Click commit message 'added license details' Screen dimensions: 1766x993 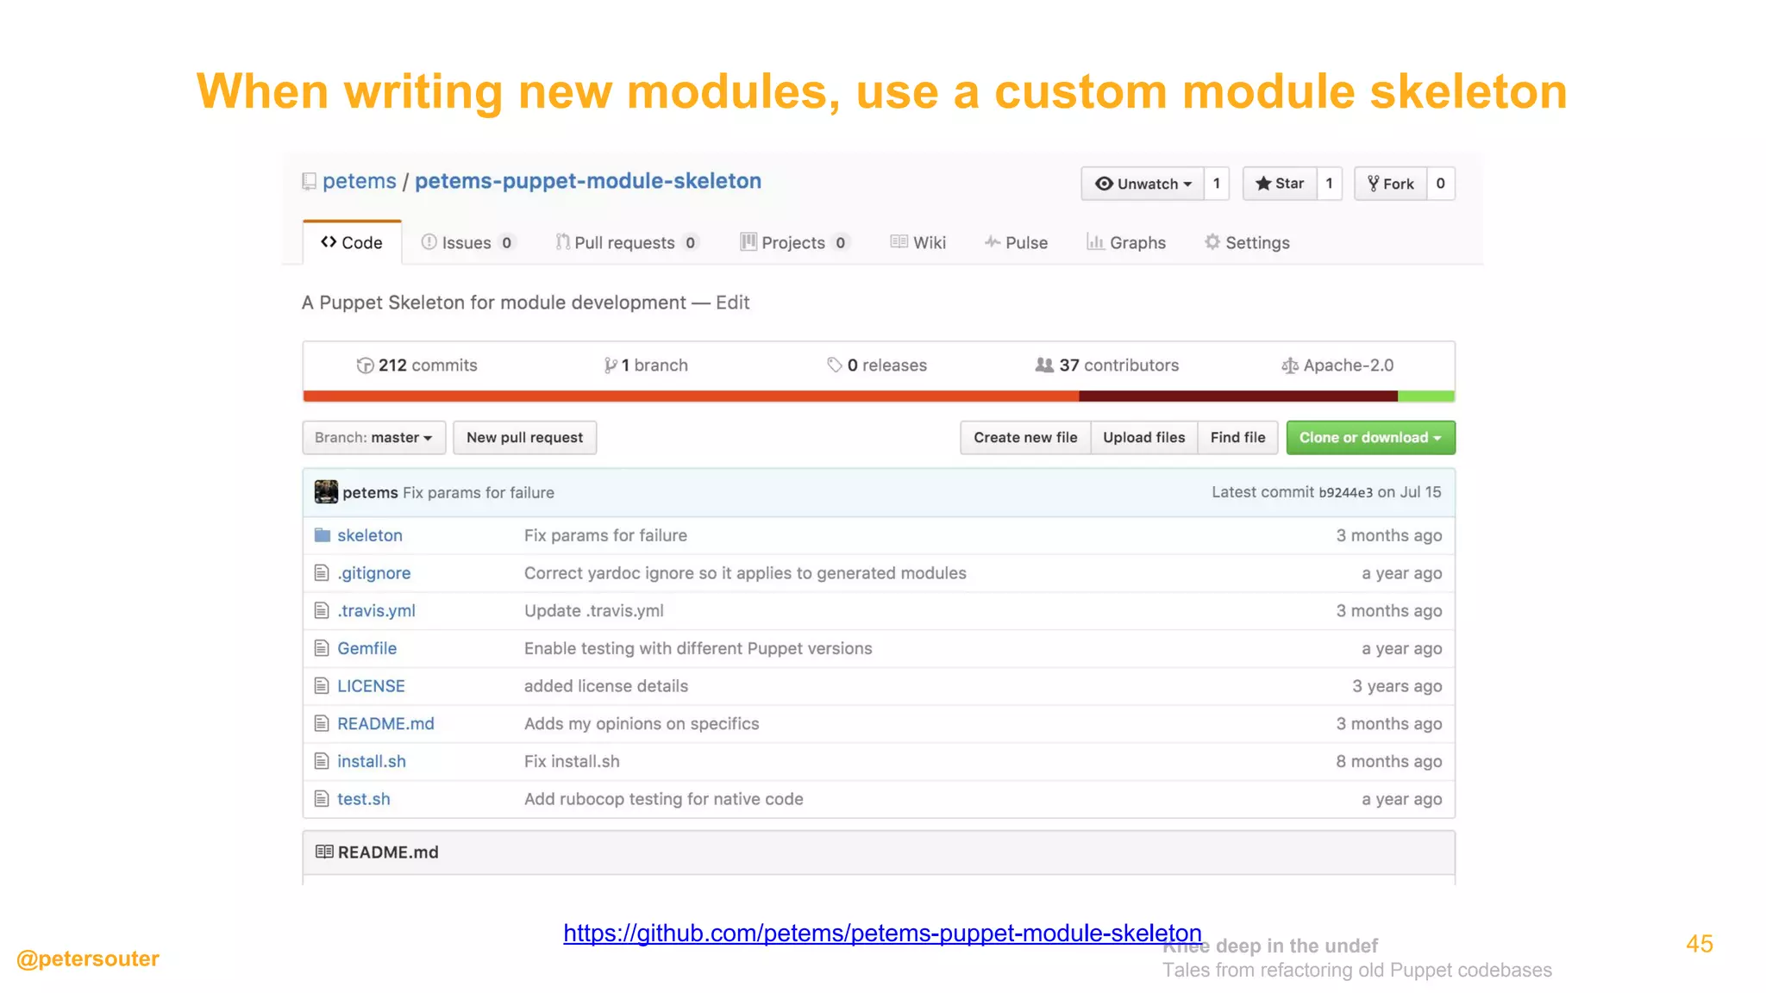(x=606, y=686)
